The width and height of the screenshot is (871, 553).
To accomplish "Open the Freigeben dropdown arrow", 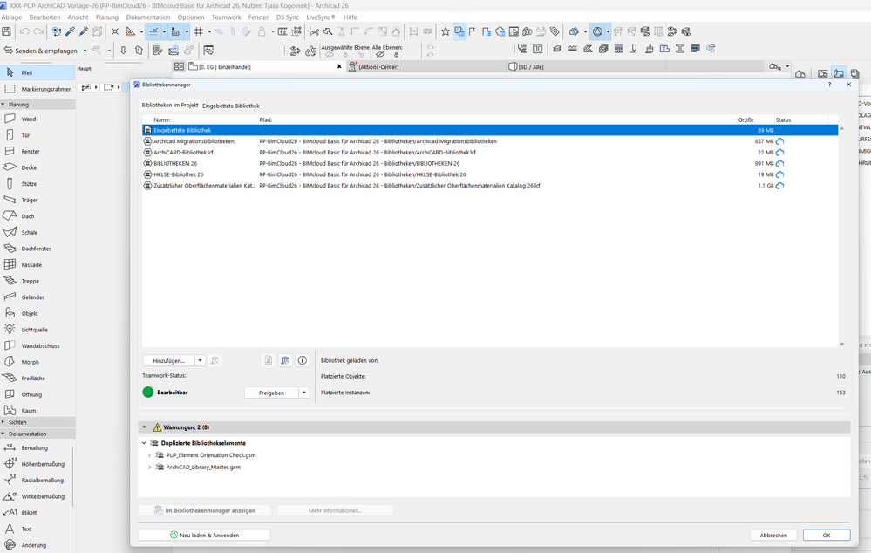I will (304, 393).
